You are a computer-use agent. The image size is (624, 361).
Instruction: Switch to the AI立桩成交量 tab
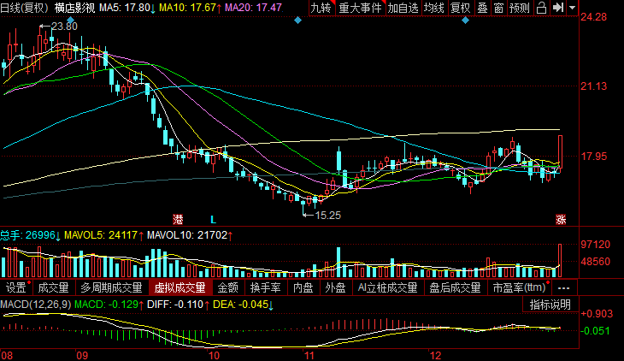(387, 287)
